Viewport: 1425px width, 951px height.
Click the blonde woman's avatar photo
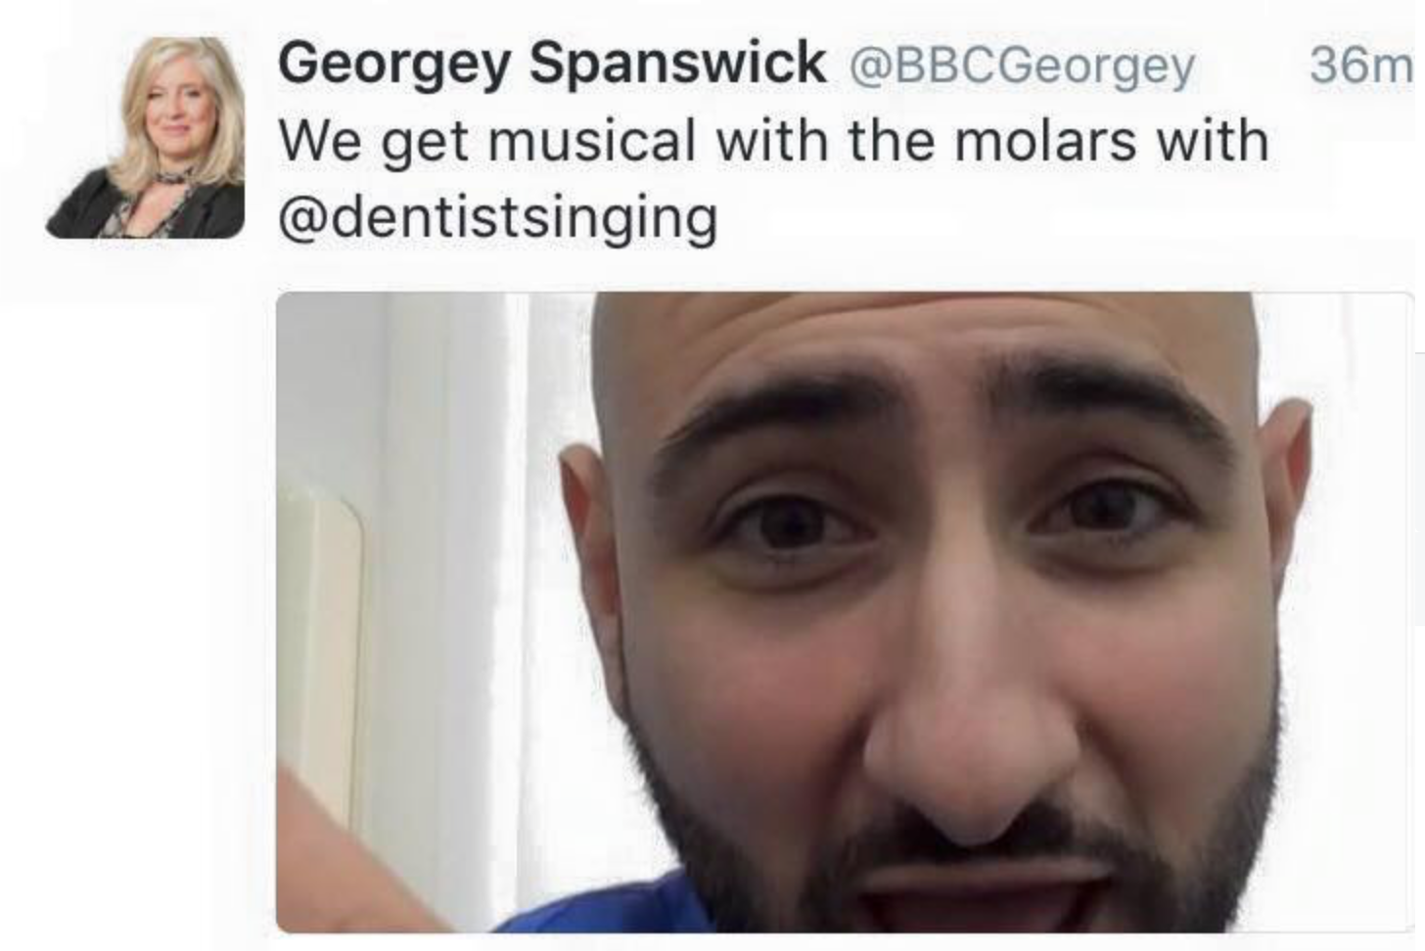(145, 137)
